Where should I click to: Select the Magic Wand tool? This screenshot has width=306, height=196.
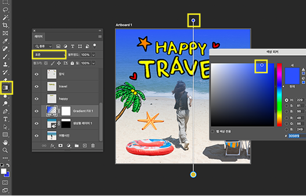tap(5, 18)
